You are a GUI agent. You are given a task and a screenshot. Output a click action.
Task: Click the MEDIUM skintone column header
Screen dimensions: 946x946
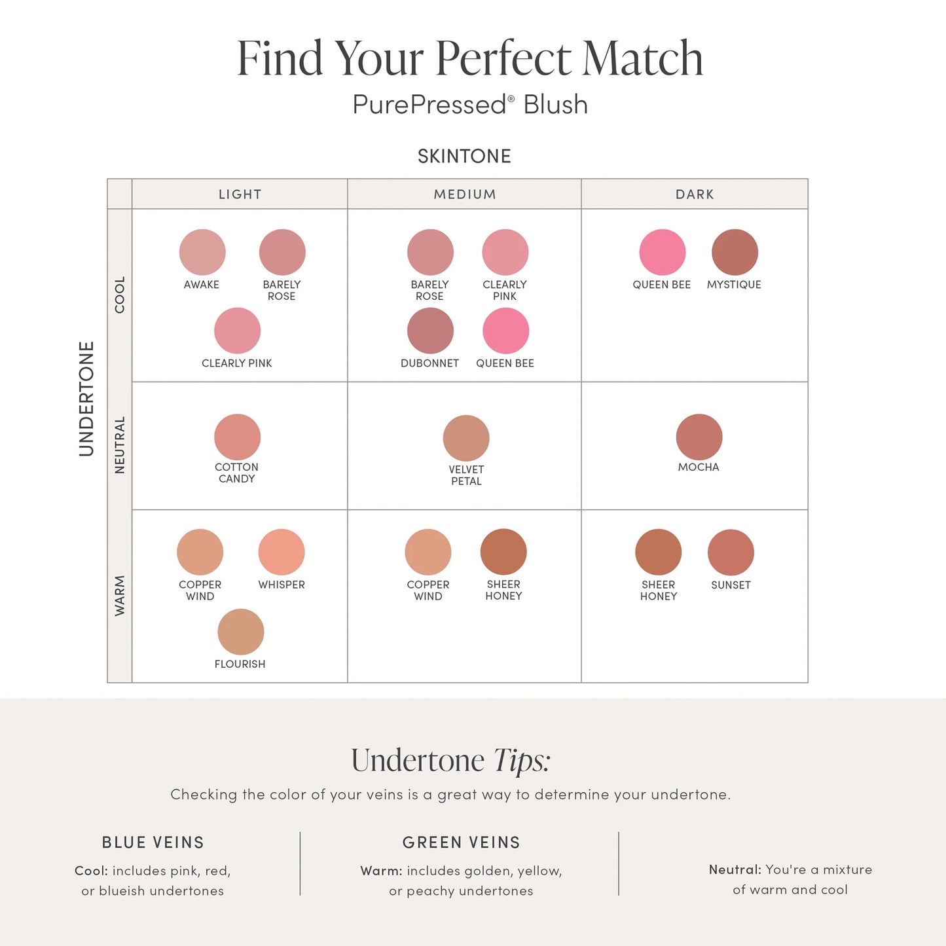465,194
